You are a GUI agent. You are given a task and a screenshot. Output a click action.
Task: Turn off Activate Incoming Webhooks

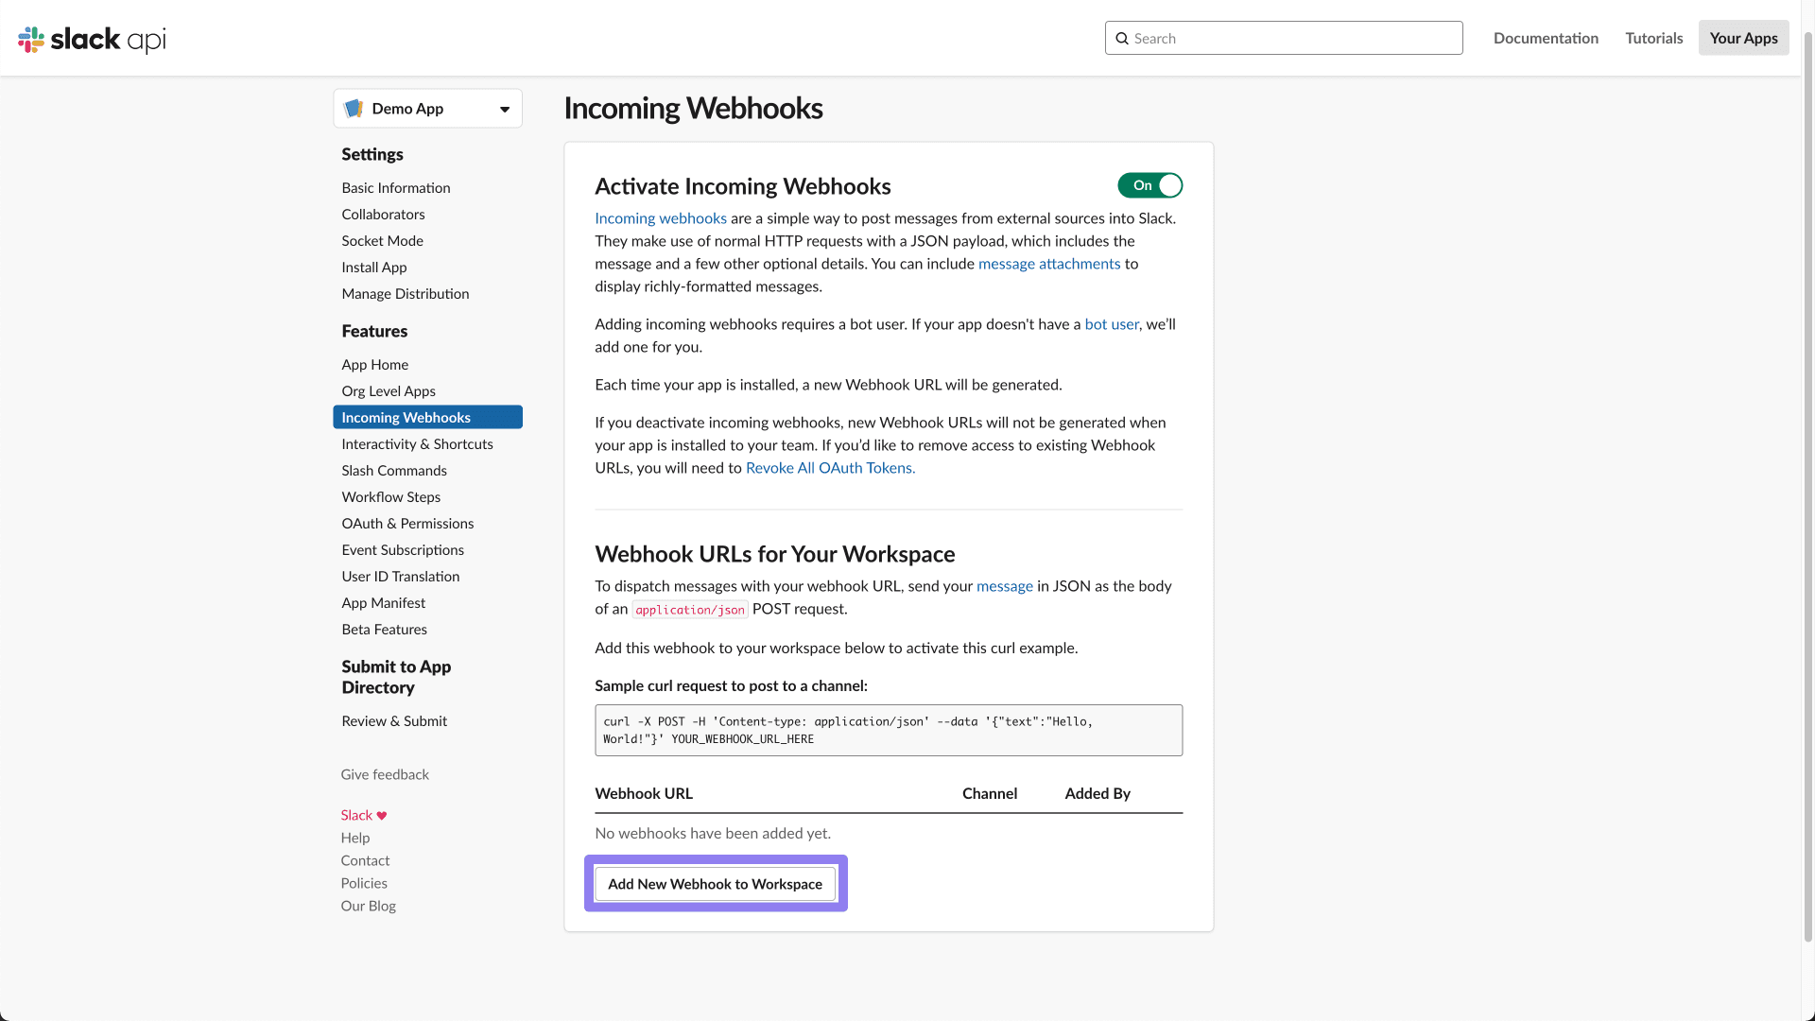pyautogui.click(x=1149, y=185)
